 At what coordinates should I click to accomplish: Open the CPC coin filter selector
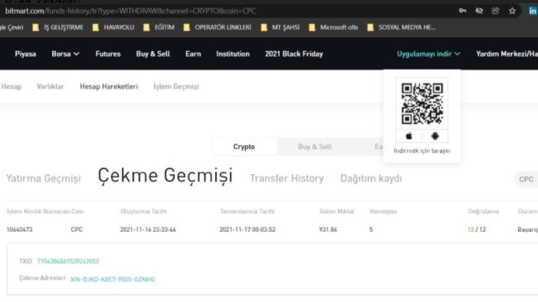click(527, 179)
